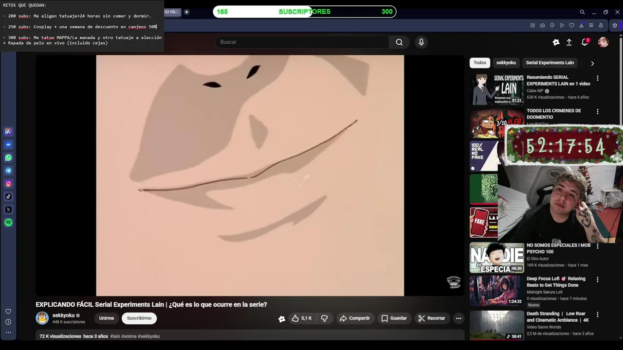Open WhatsApp in the Opera sidebar
Viewport: 623px width, 350px height.
(x=8, y=157)
